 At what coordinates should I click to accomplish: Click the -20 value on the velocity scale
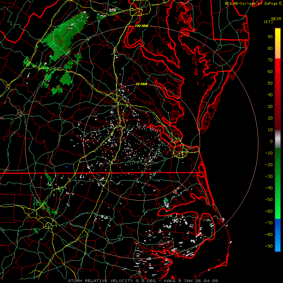(269, 164)
